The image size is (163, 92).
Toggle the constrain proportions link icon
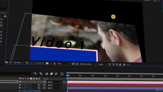coord(19,91)
